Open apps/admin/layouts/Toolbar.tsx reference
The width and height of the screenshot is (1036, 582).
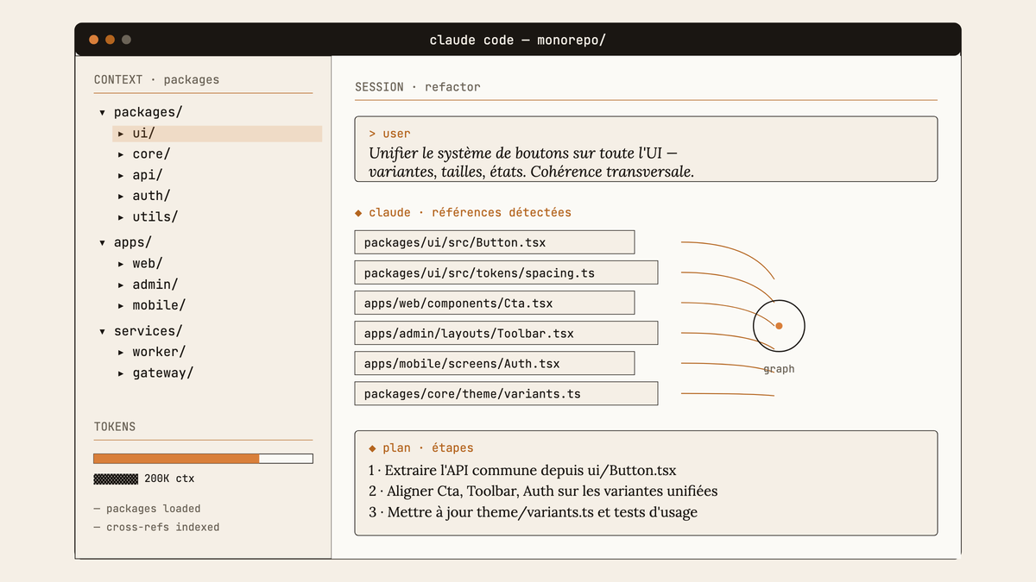[x=506, y=333]
